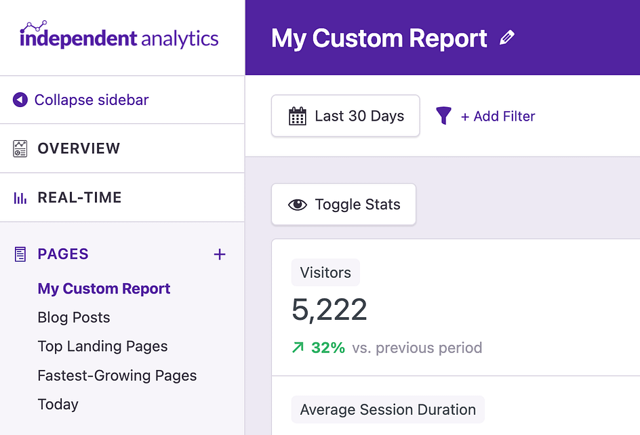This screenshot has height=435, width=640.
Task: Click the Independent Analytics logo
Action: pyautogui.click(x=118, y=37)
